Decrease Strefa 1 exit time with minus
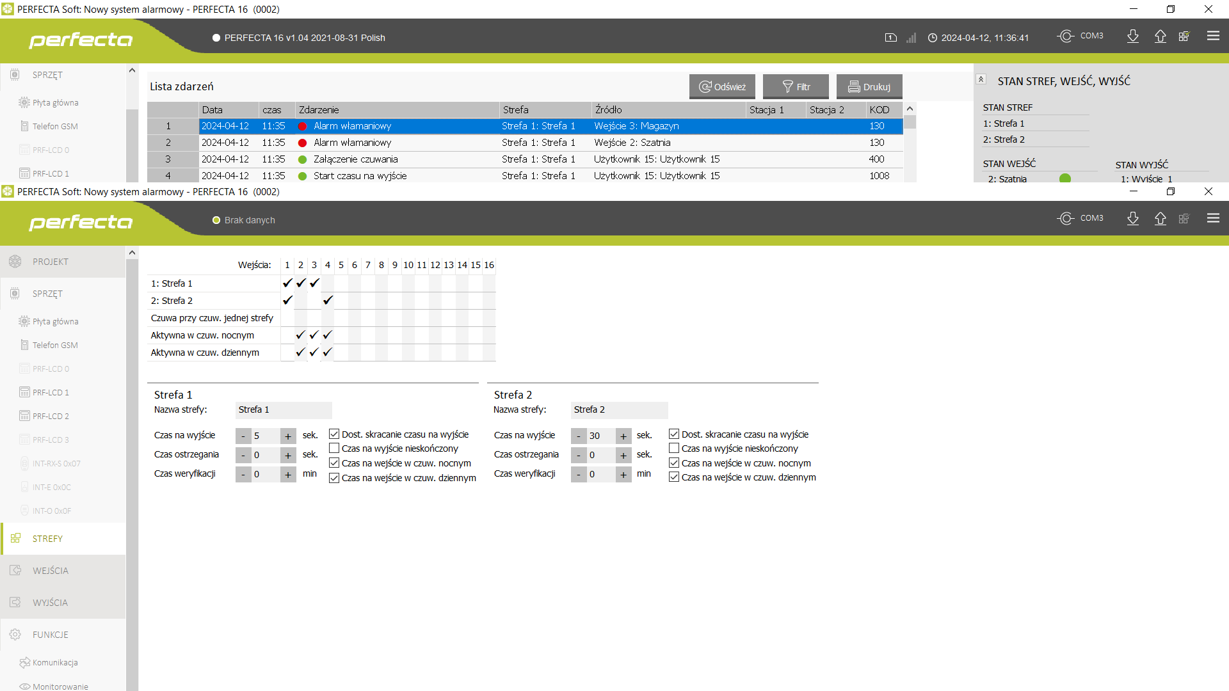This screenshot has width=1229, height=691. (243, 436)
